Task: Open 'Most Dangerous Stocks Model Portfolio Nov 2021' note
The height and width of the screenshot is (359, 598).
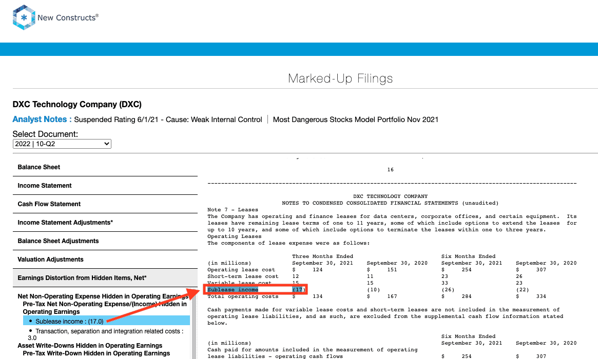Action: 355,119
